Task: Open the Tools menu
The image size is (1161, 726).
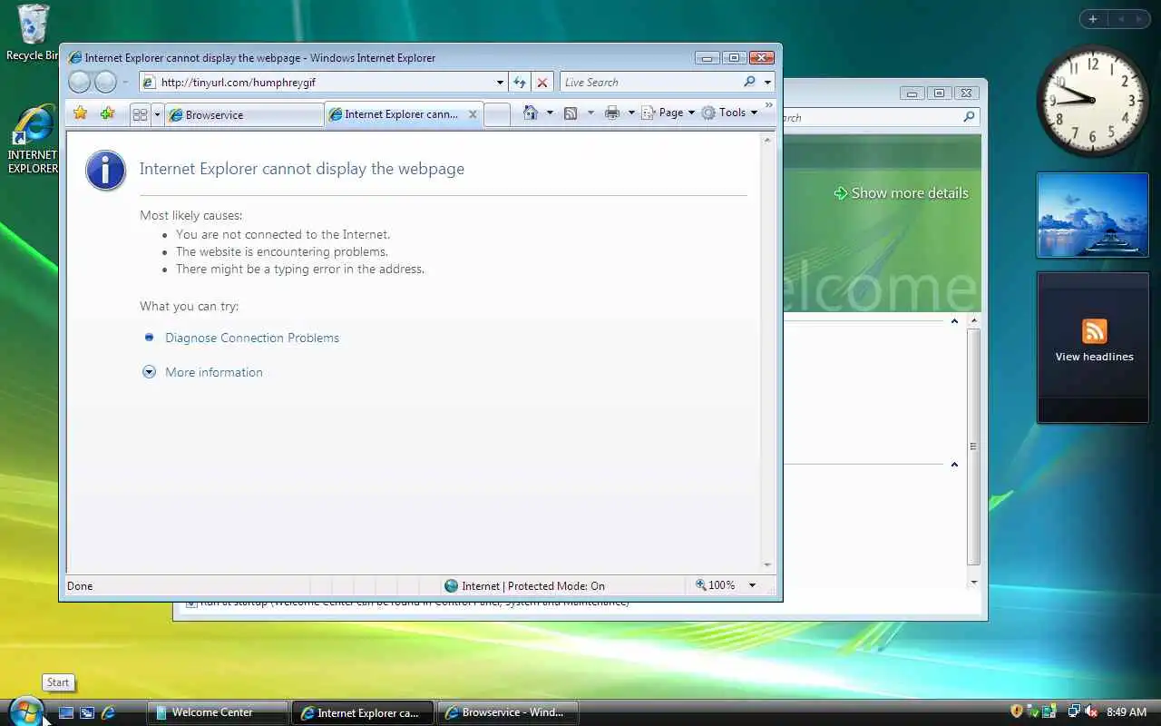Action: (729, 113)
